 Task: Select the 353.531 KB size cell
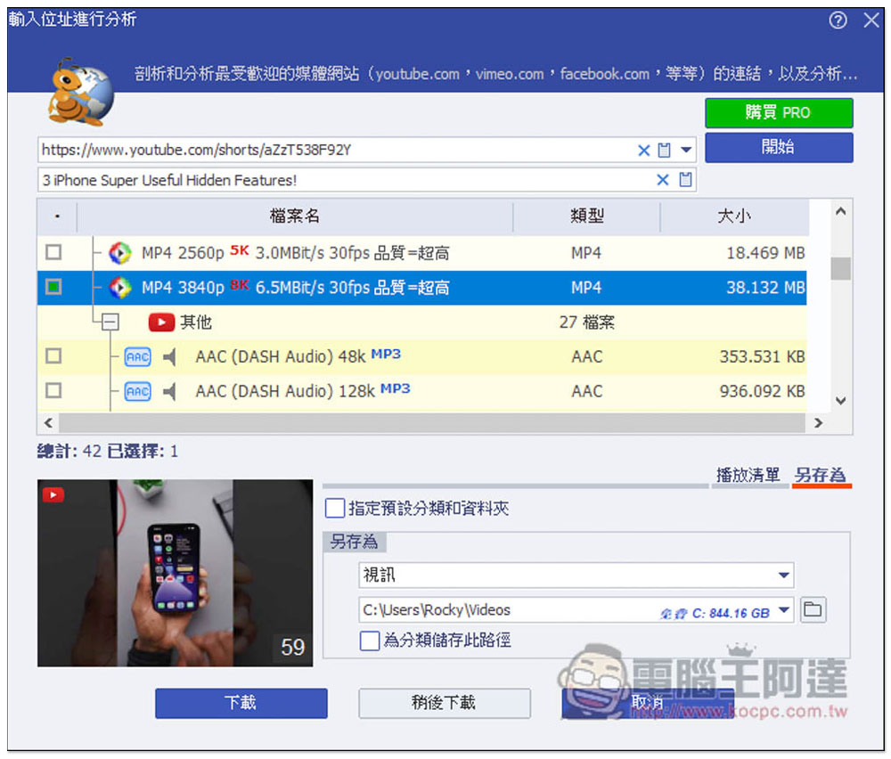(x=762, y=356)
